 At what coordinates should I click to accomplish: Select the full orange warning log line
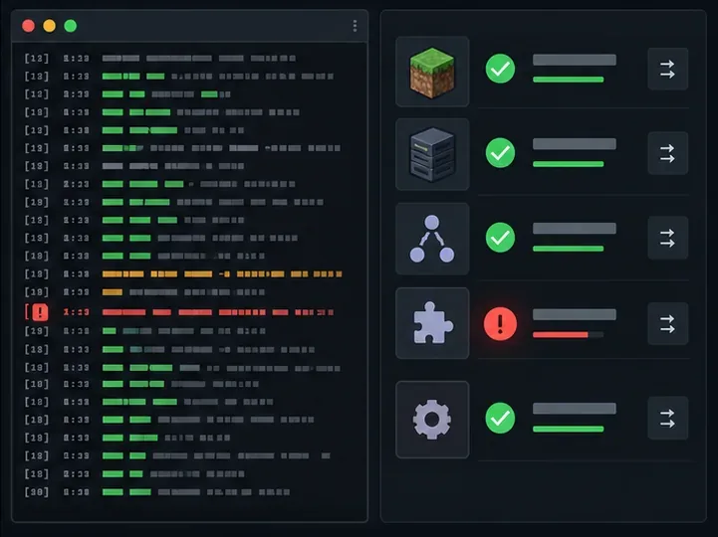183,274
